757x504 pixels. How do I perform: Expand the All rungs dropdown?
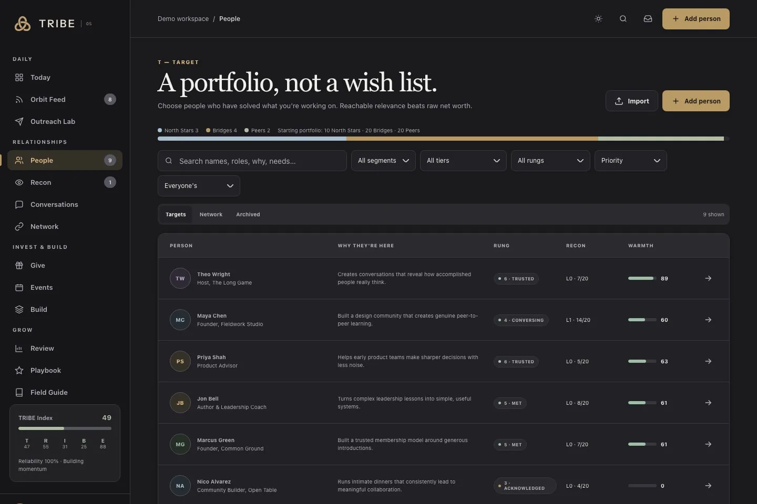point(550,161)
